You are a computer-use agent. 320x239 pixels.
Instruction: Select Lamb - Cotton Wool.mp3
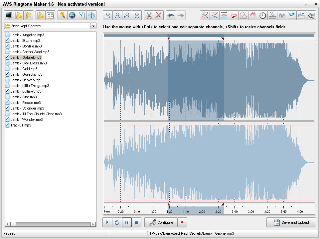pos(30,52)
